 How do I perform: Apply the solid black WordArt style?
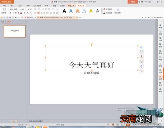[x=64, y=11]
